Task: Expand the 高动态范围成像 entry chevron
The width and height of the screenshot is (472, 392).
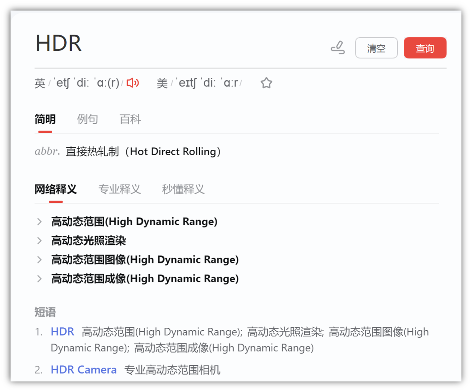Action: click(39, 279)
